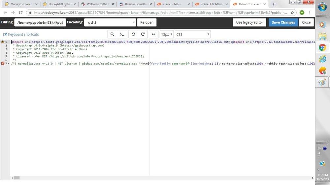This screenshot has width=330, height=185.
Task: Redo the last edit
Action: [143, 34]
